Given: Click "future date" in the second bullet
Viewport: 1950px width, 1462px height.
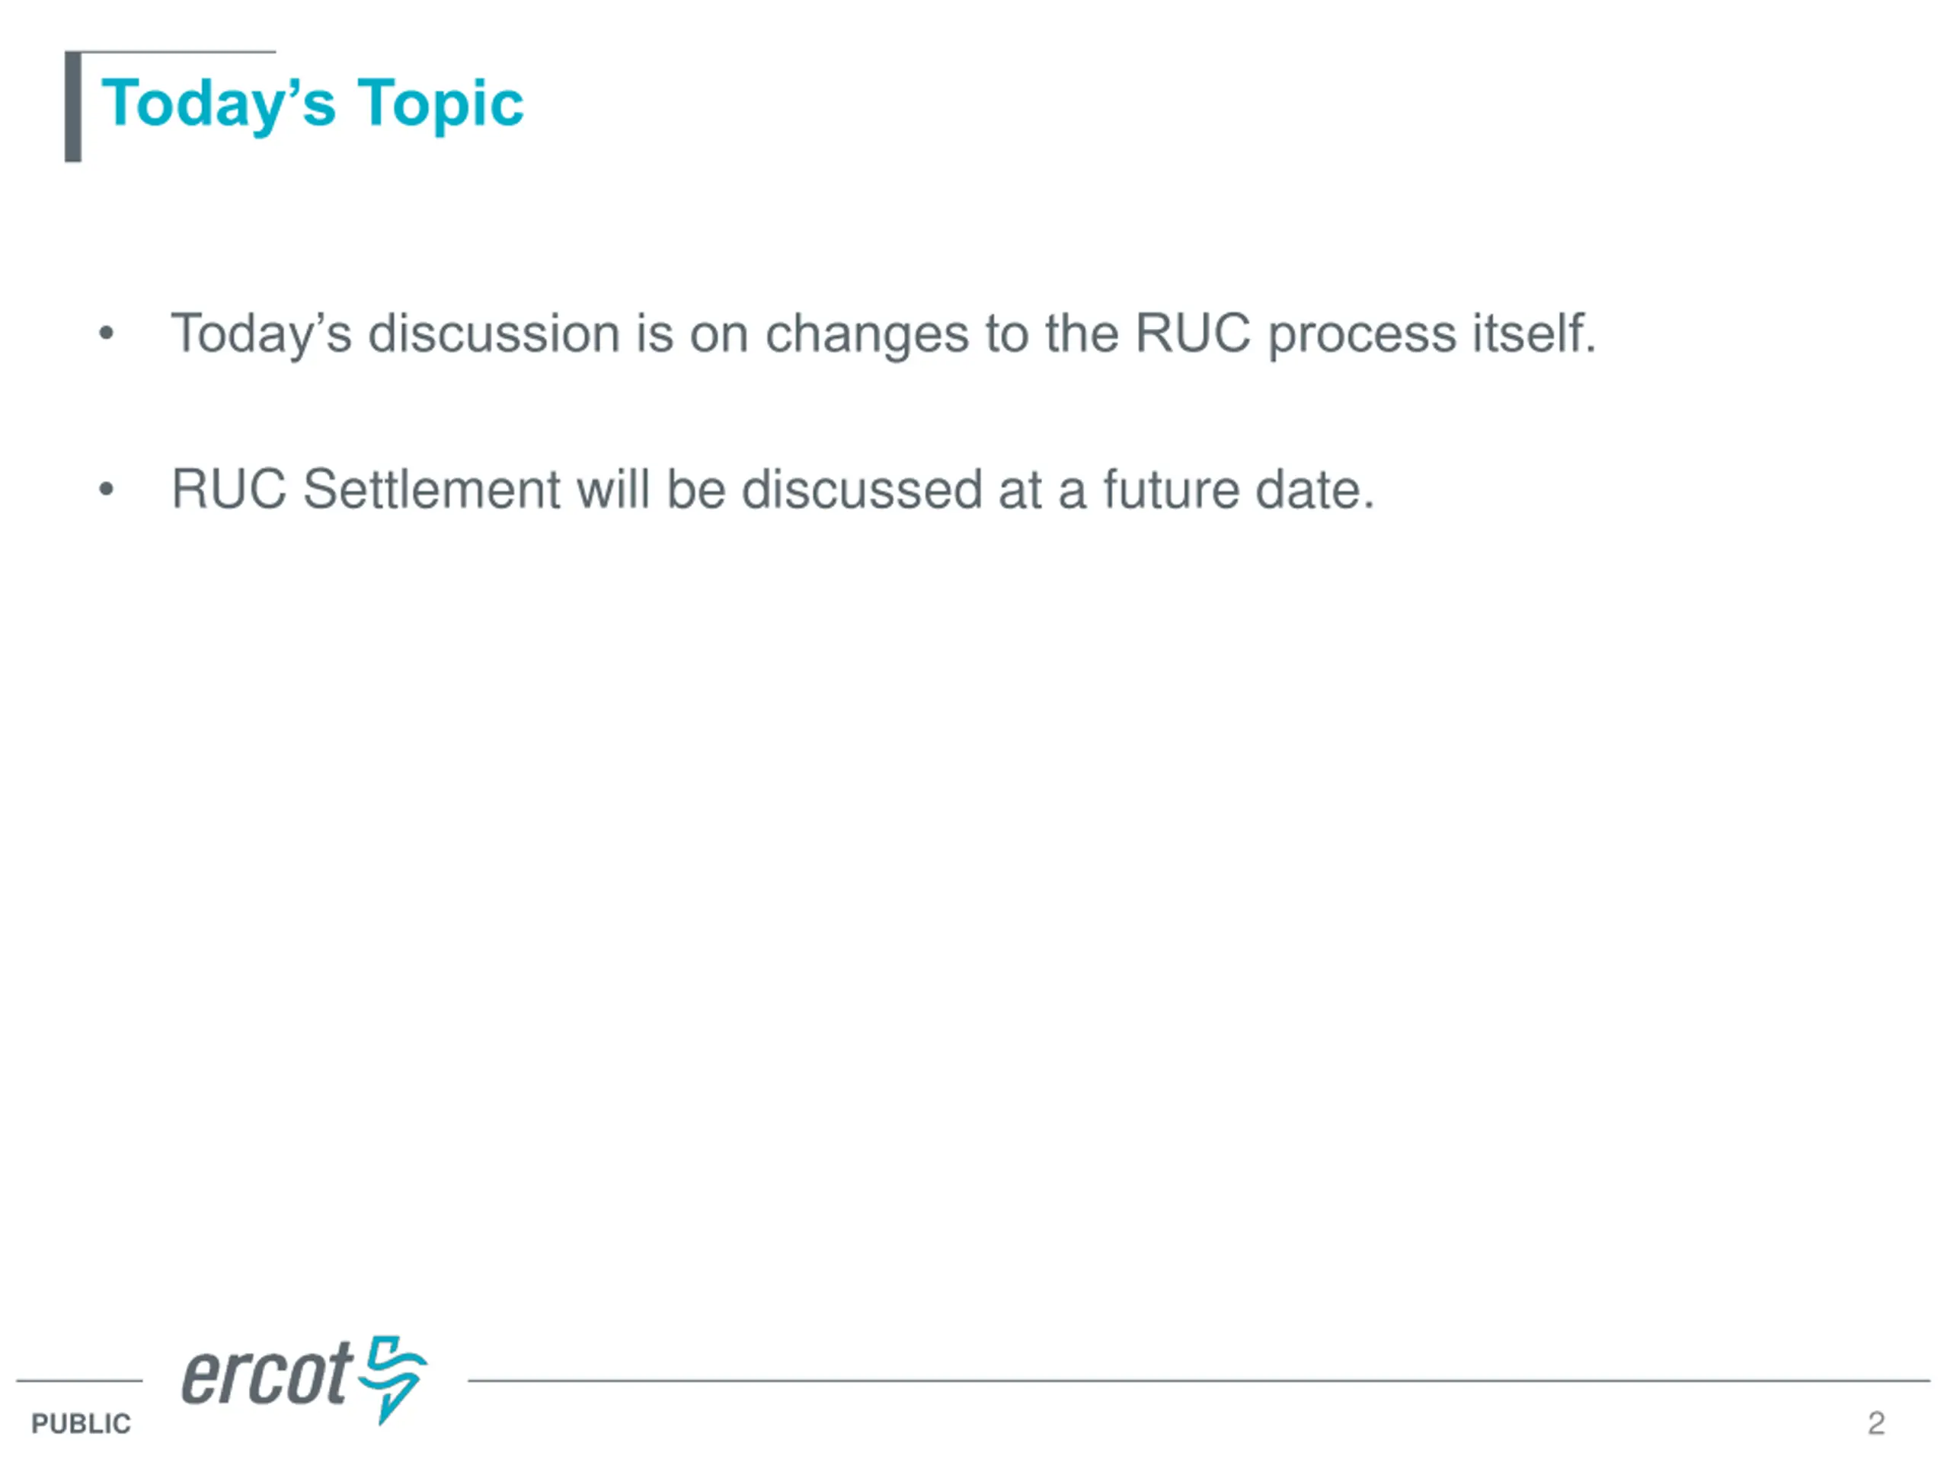Looking at the screenshot, I should tap(1239, 490).
